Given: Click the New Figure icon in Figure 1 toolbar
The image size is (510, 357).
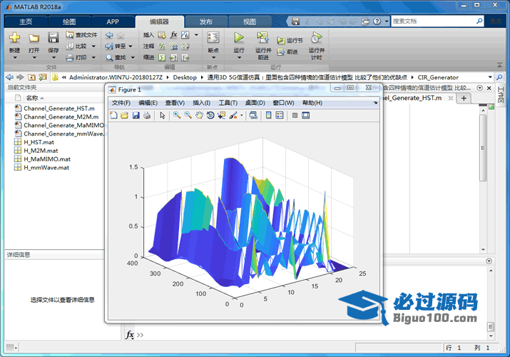Looking at the screenshot, I should pyautogui.click(x=114, y=115).
